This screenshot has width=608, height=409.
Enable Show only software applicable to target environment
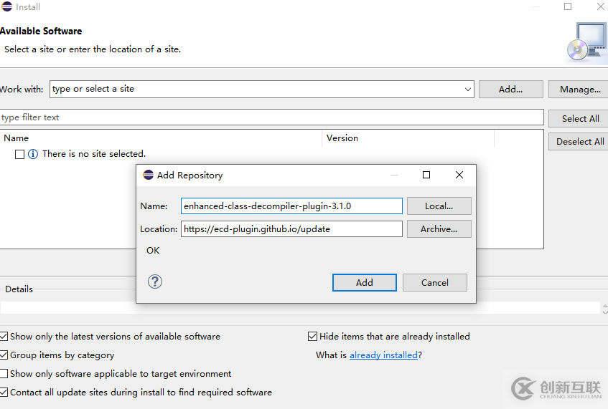coord(4,373)
